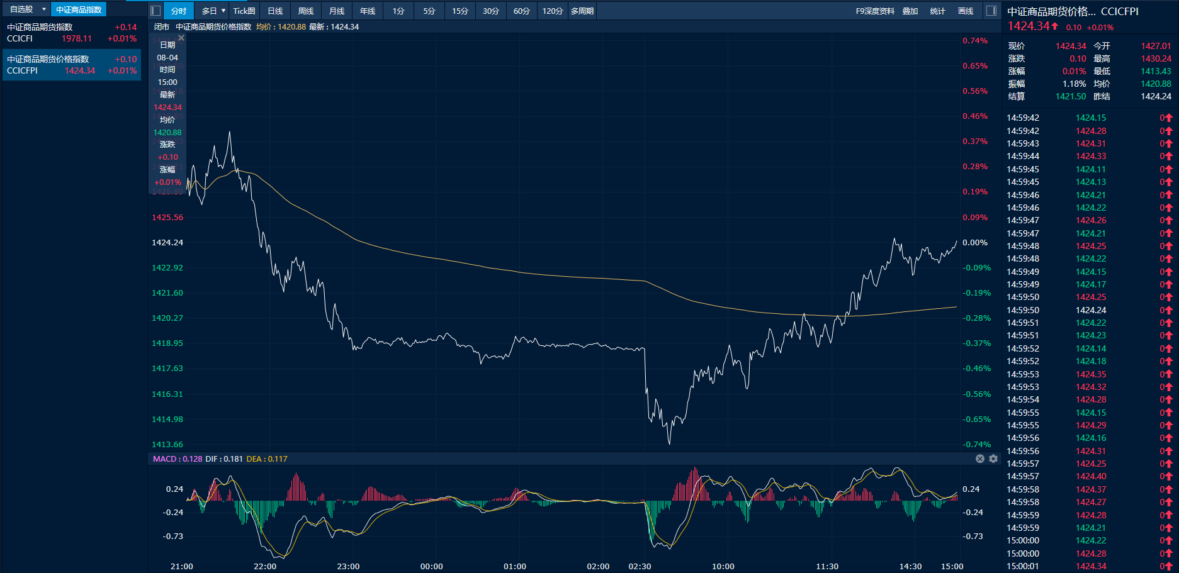Open the 画线 drawing tool
The image size is (1179, 573).
[965, 11]
